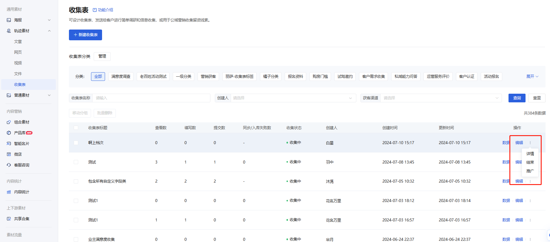Check the checkbox for row created 2024-07-03 16:57
This screenshot has height=242, width=550.
pos(76,220)
